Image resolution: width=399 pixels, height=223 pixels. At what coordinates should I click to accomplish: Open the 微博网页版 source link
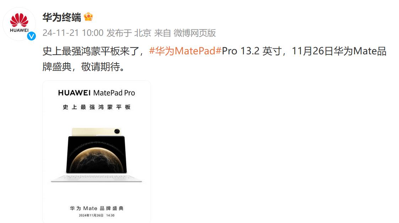tap(195, 33)
